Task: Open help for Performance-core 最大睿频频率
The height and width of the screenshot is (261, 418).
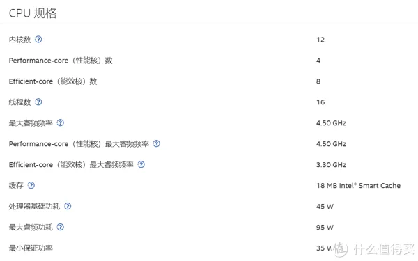Action: (x=157, y=143)
